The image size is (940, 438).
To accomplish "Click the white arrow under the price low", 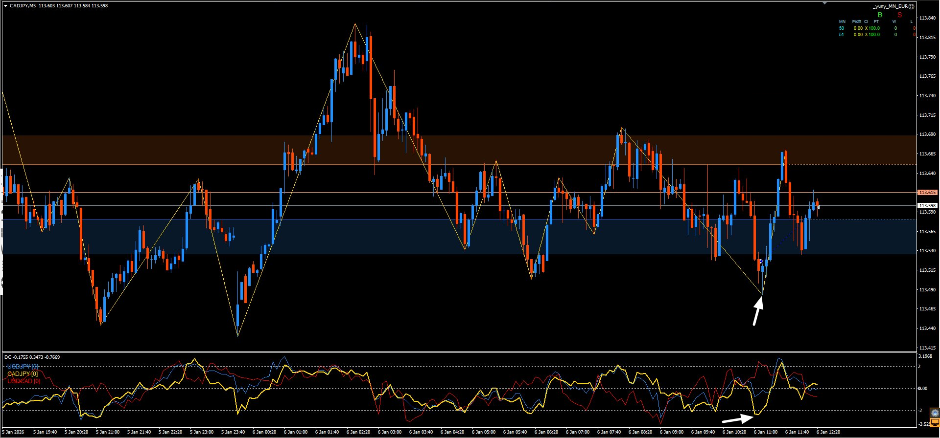I will 757,311.
